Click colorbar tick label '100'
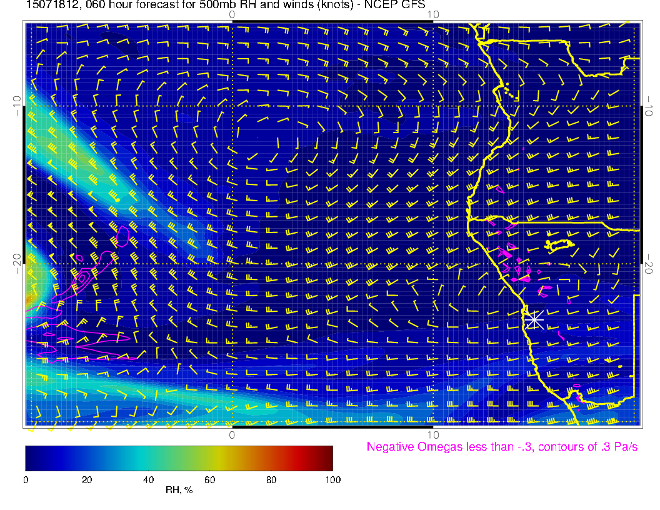The width and height of the screenshot is (660, 510). [333, 480]
